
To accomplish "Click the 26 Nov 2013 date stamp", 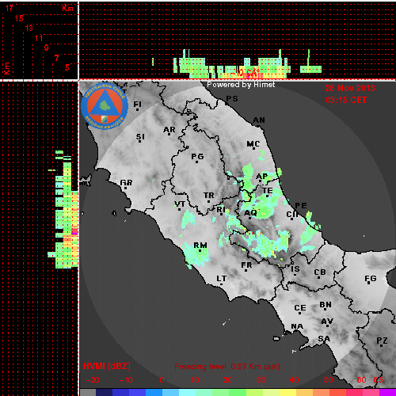I will [350, 88].
